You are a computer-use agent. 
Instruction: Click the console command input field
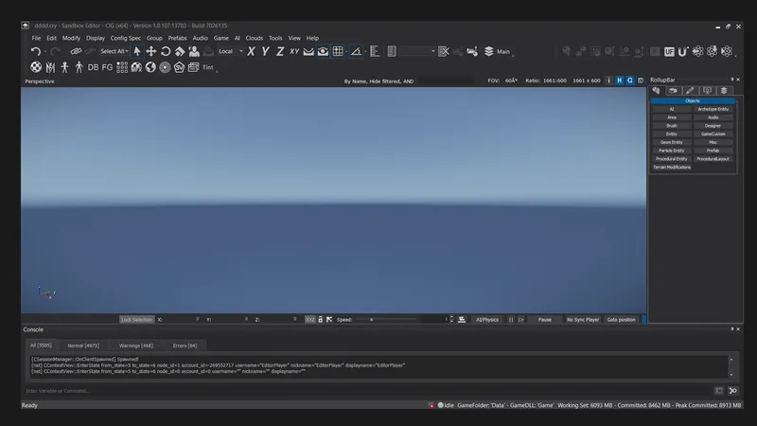pos(368,391)
